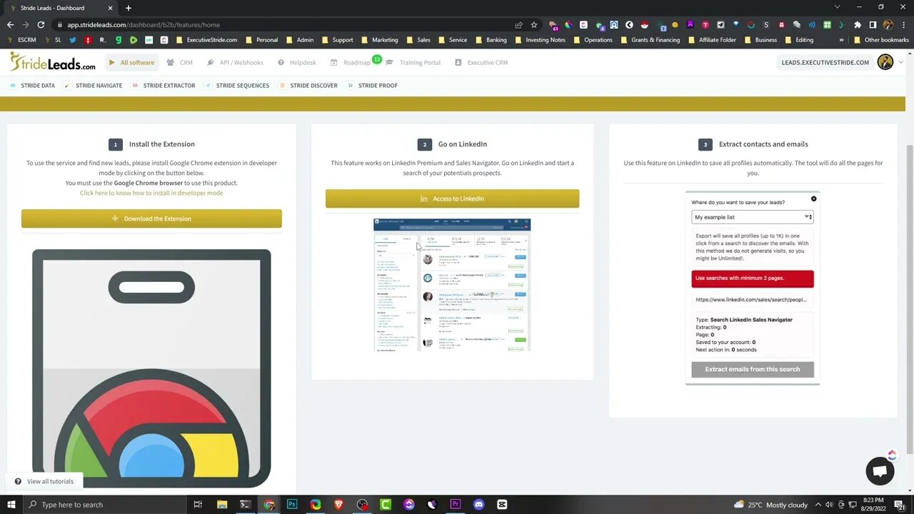This screenshot has width=914, height=514.
Task: Switch to the STRIDE DATA tab
Action: [x=33, y=85]
